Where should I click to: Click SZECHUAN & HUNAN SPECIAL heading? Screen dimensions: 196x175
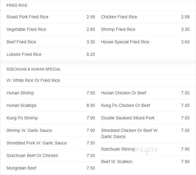pos(34,69)
